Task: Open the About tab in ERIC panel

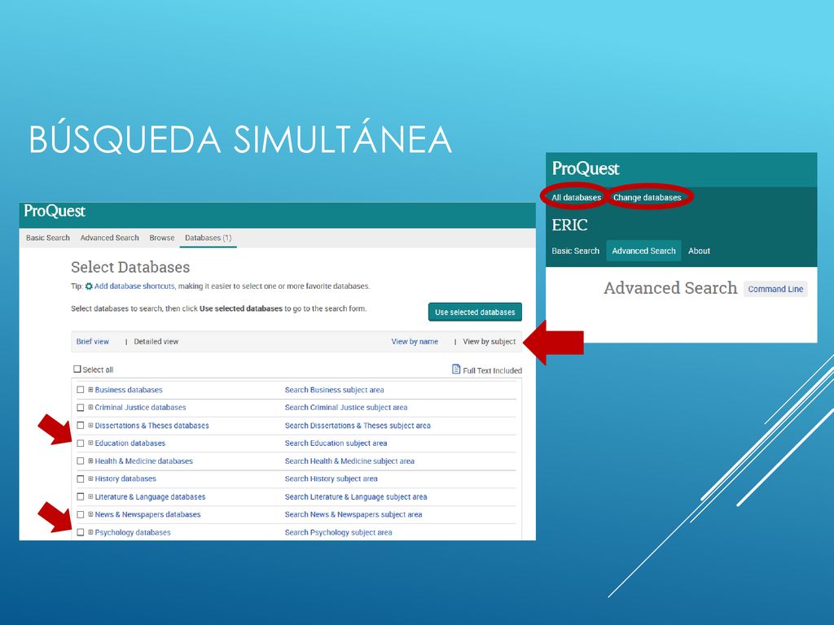Action: coord(699,251)
